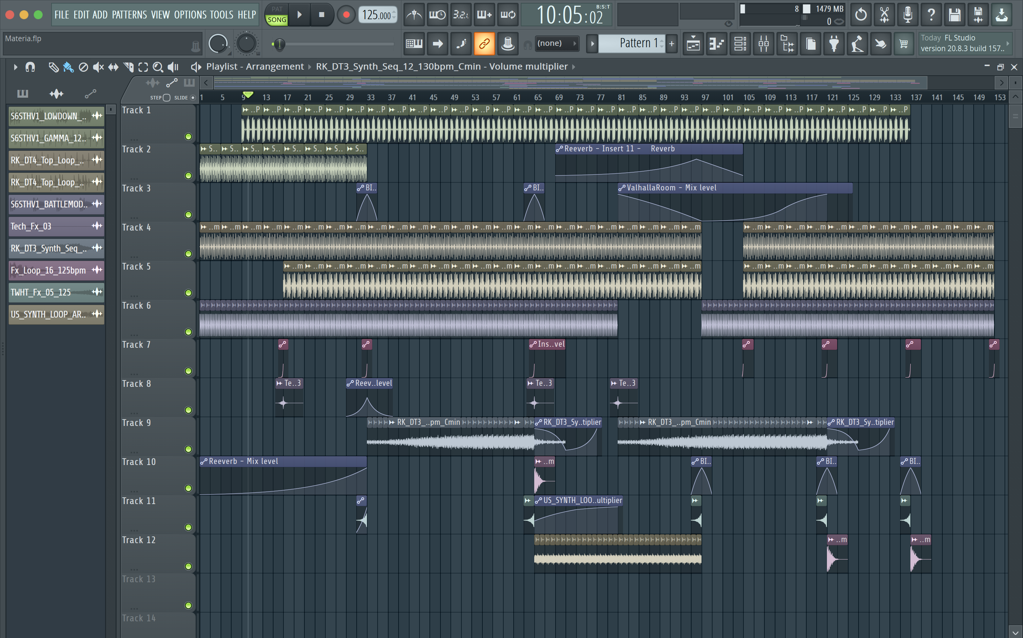Viewport: 1023px width, 638px height.
Task: Click the add new pattern plus button
Action: (672, 43)
